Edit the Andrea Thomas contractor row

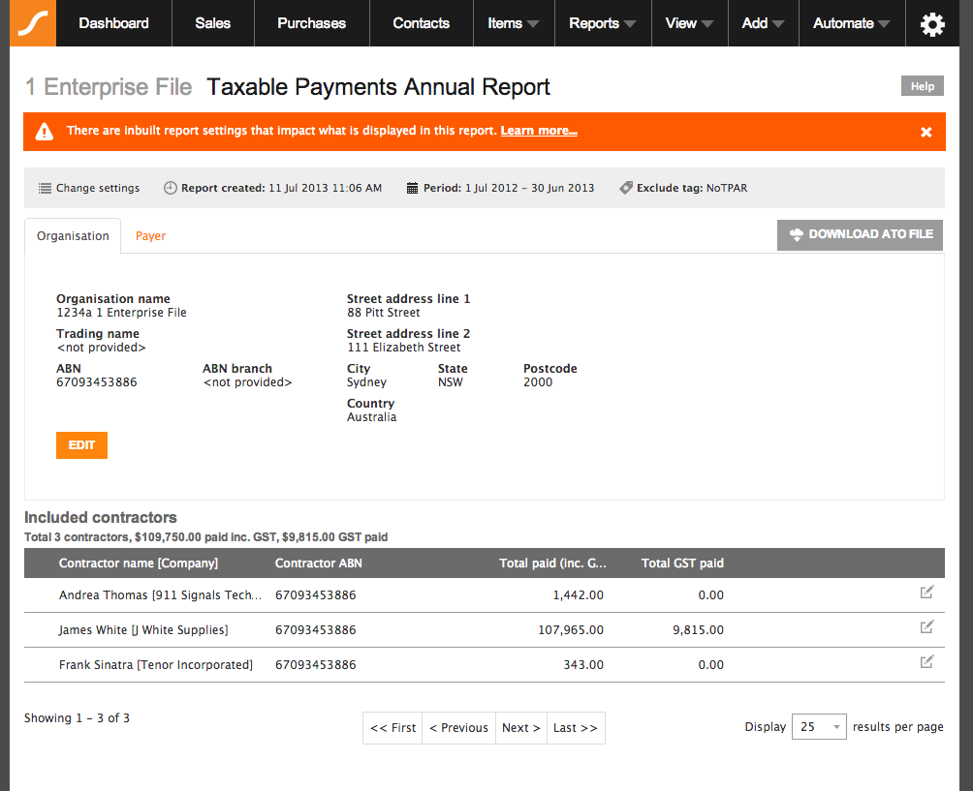[x=926, y=592]
